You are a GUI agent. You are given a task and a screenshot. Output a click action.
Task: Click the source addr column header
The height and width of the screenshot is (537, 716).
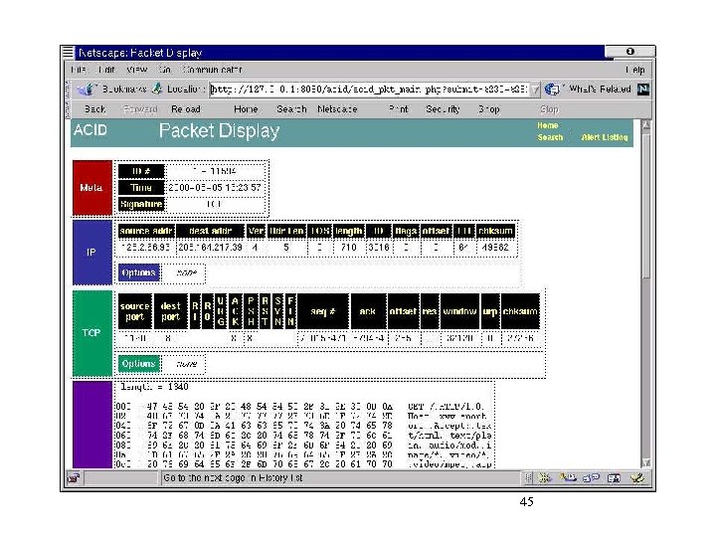146,231
